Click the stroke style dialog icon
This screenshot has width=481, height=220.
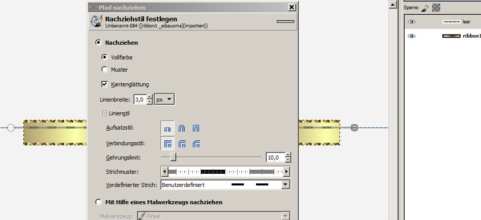[x=97, y=21]
